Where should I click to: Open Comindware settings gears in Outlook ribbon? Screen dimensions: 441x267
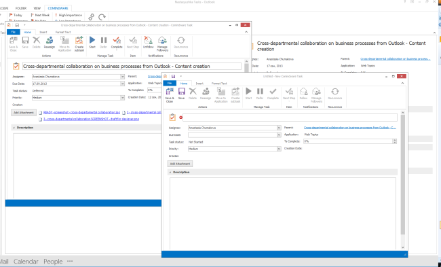(92, 17)
